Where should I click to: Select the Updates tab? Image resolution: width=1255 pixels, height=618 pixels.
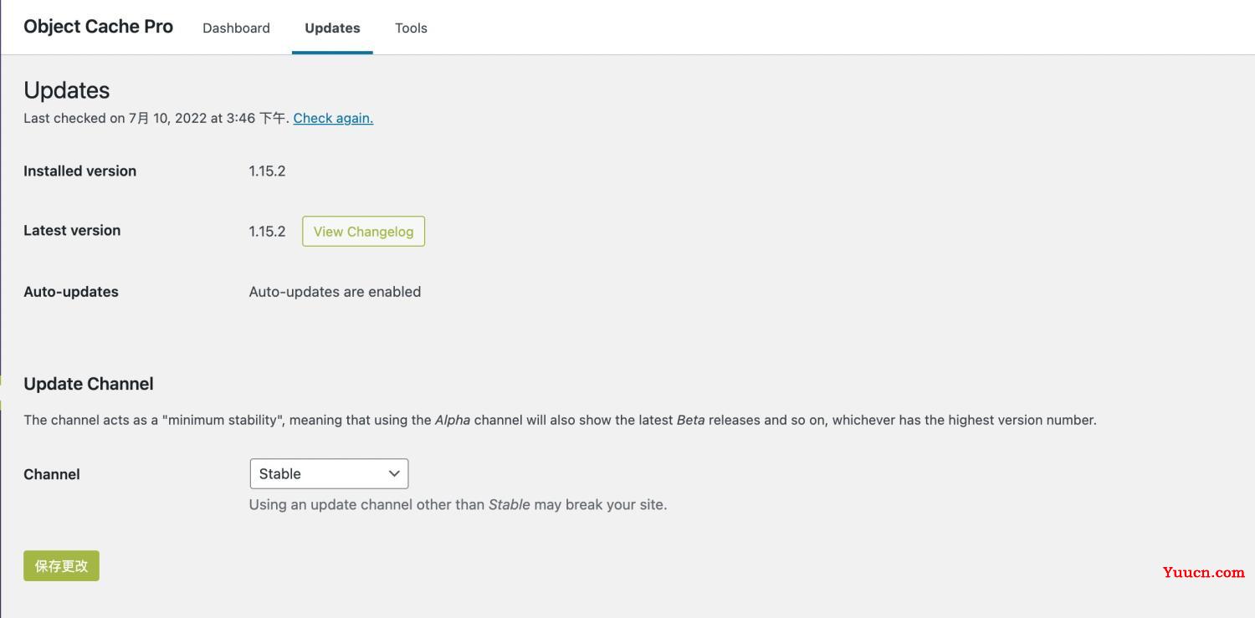coord(332,28)
